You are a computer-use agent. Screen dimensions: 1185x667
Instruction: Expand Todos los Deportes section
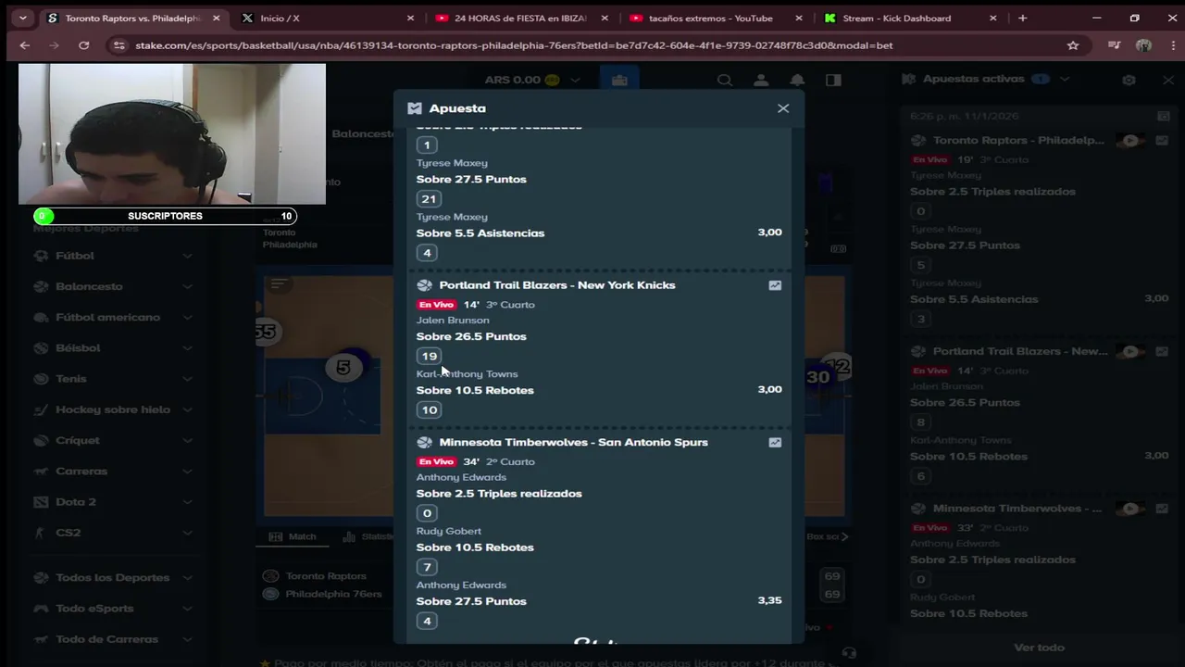[x=187, y=578]
